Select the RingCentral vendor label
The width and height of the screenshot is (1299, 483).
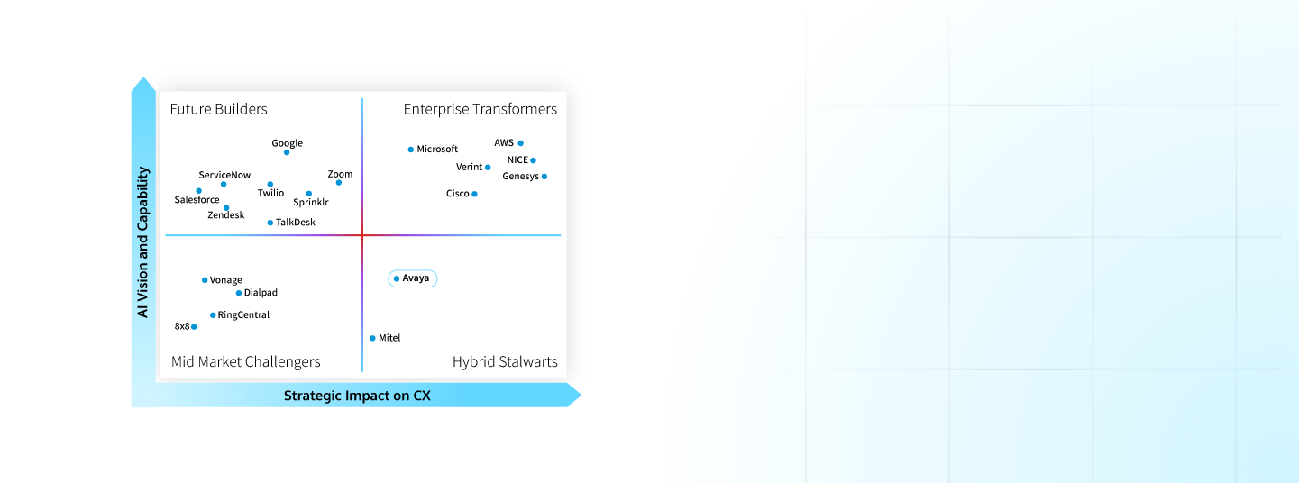[x=243, y=315]
